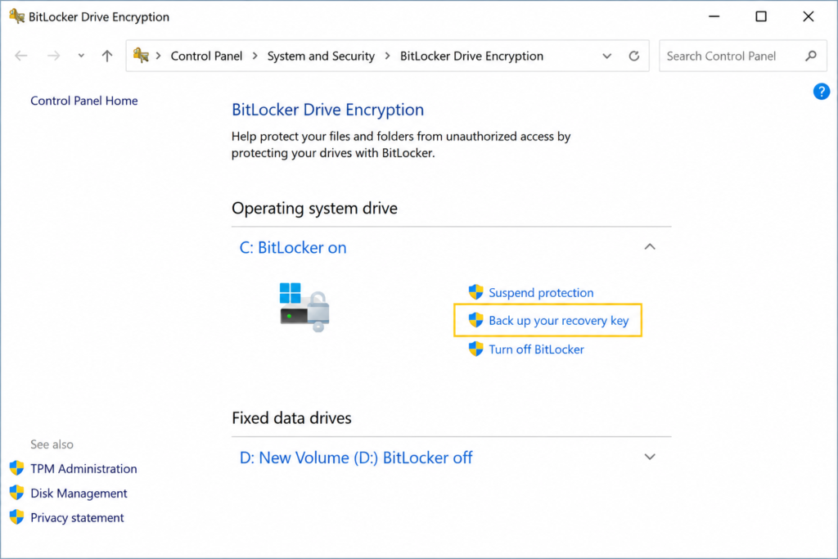Click the shield icon beside Suspend protection
Viewport: 838px width, 559px height.
pos(475,292)
